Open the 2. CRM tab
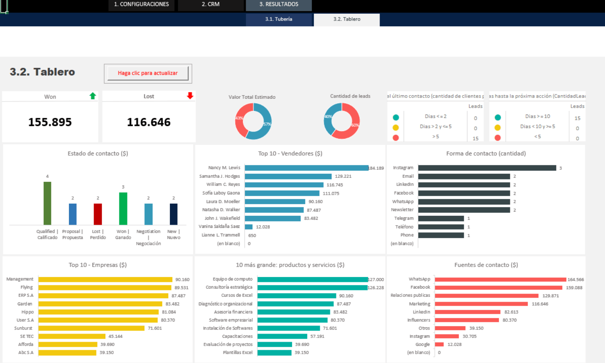Screen dimensions: 605x363 (x=211, y=4)
